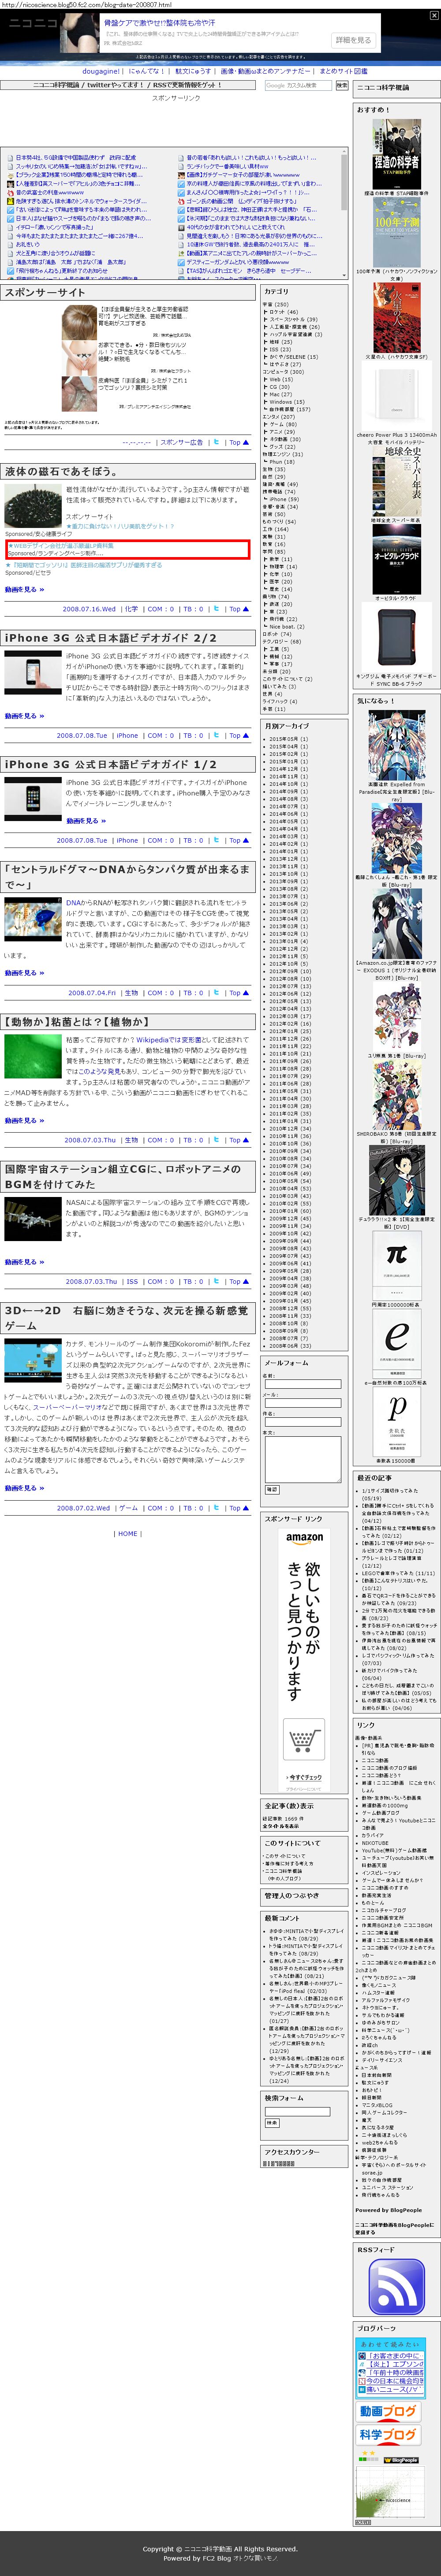This screenshot has width=441, height=2576.
Task: Click the 件名 field in メールフォーム
Action: coord(303,1422)
